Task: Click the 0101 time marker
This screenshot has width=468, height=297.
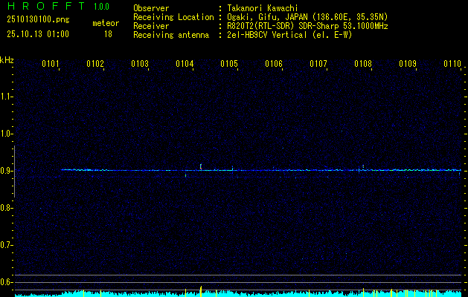Action: (50, 64)
